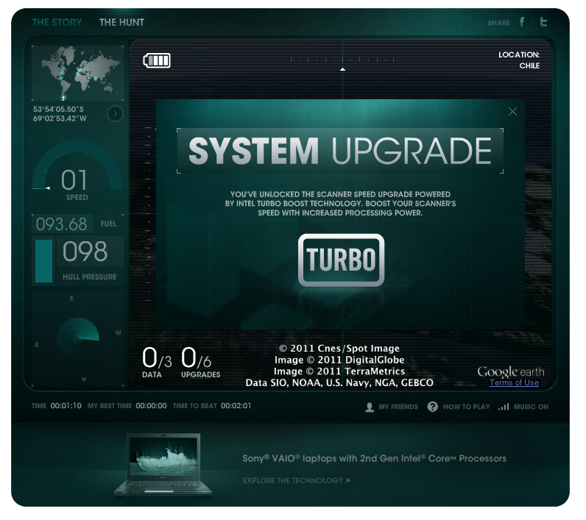
Task: Click the Time To Beat 00:02:01 value
Action: coord(236,406)
